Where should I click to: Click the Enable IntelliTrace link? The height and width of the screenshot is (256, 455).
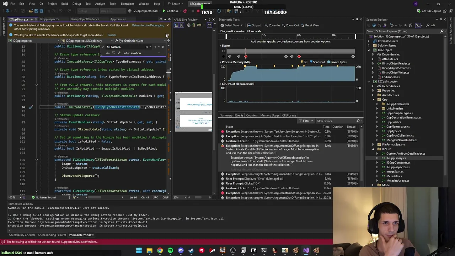tap(112, 35)
